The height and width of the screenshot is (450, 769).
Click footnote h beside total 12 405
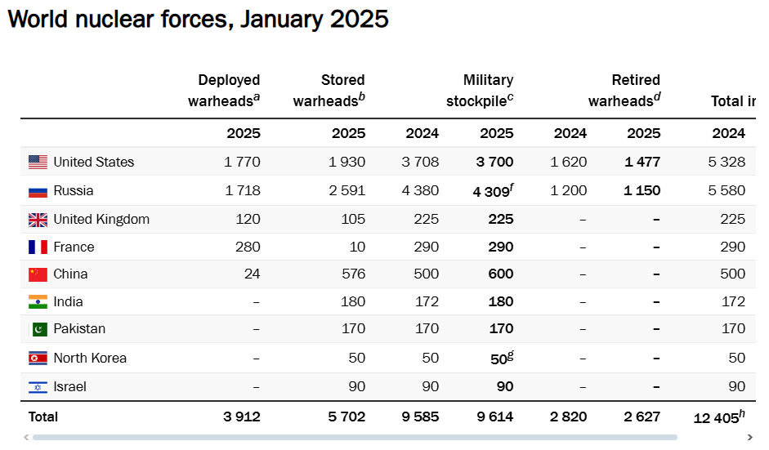coord(742,412)
